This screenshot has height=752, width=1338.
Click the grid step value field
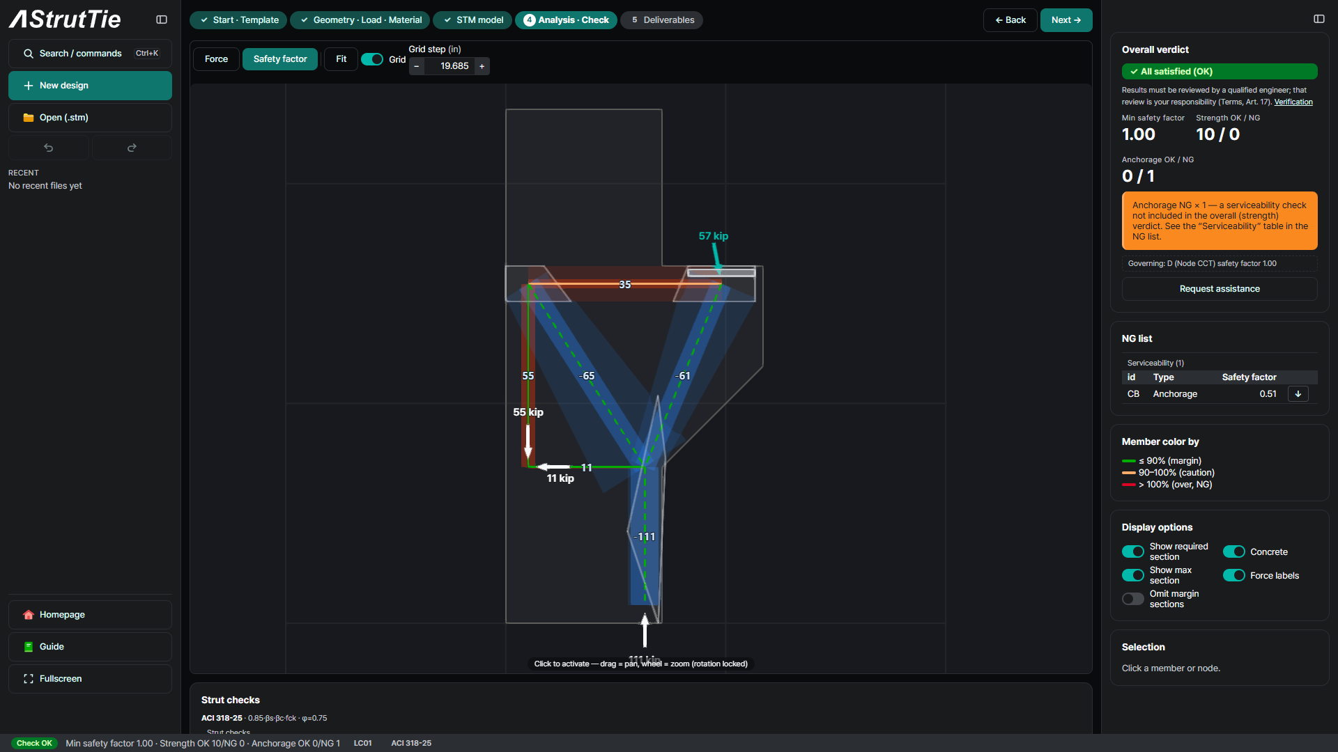point(449,66)
